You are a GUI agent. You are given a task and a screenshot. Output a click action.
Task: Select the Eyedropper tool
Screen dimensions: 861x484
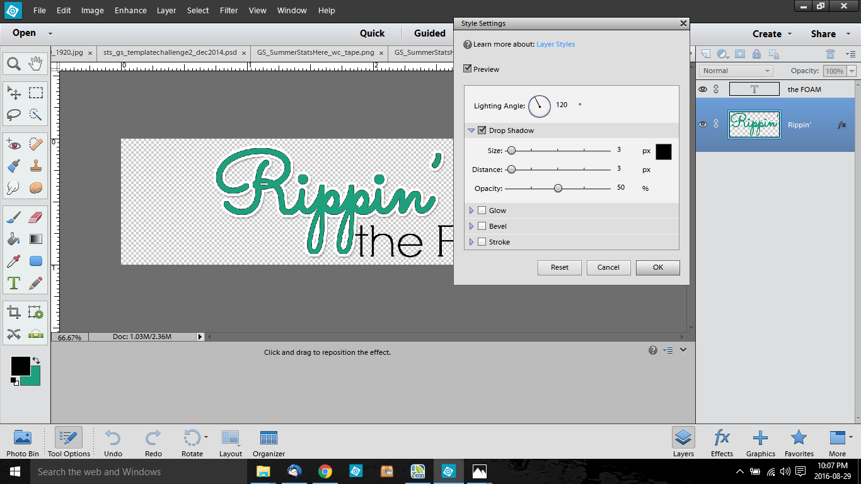pos(13,260)
